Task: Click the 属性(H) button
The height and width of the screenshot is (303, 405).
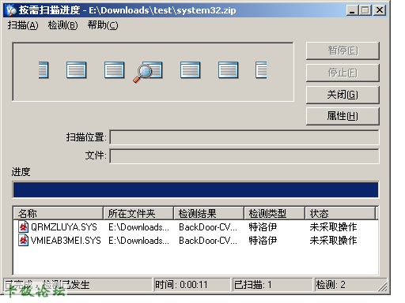Action: (x=343, y=116)
